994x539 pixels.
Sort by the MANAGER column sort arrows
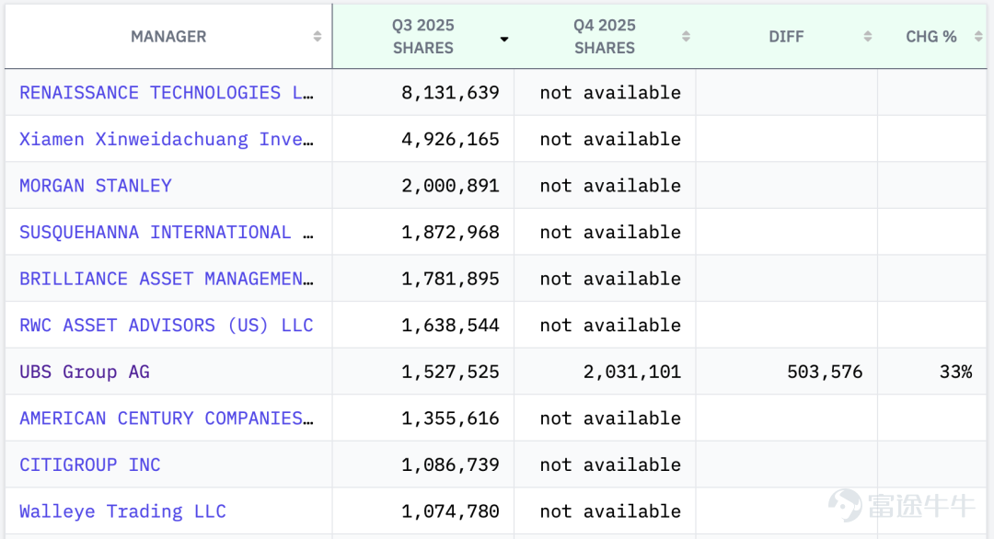(317, 37)
